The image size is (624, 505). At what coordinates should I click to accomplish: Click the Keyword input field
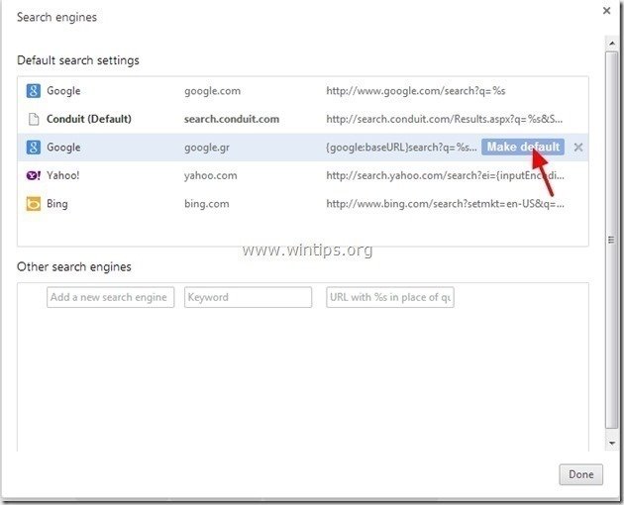click(x=248, y=297)
